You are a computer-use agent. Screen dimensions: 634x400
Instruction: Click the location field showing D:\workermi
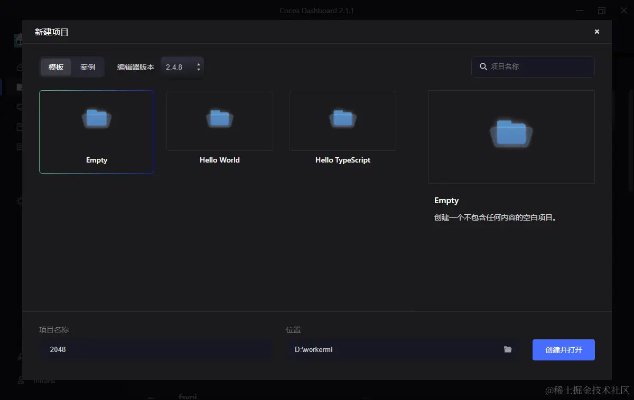(403, 349)
